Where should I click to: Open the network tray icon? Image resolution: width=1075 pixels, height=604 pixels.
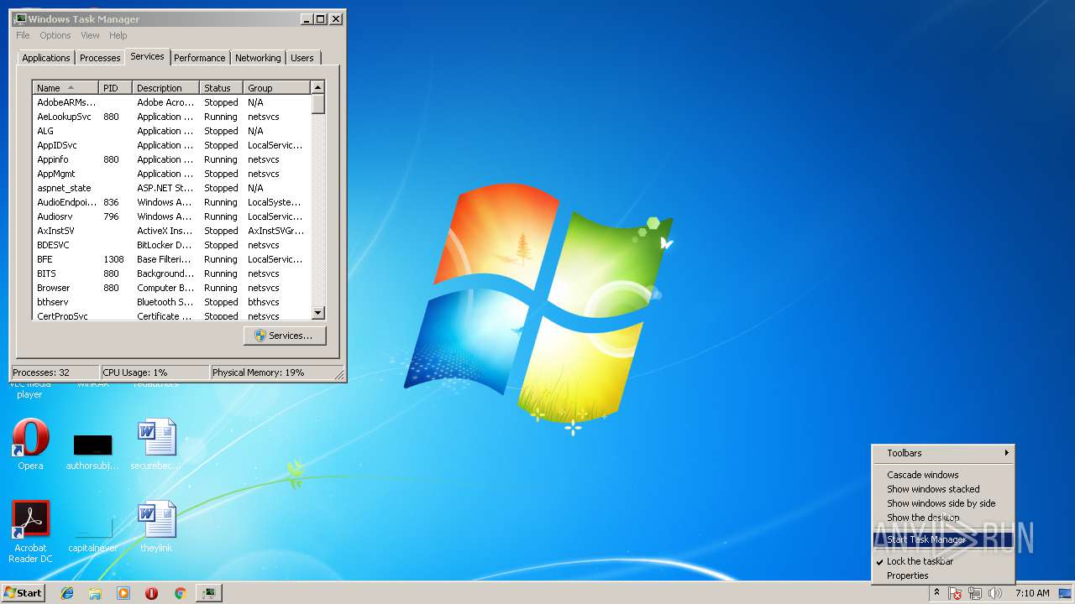point(975,593)
